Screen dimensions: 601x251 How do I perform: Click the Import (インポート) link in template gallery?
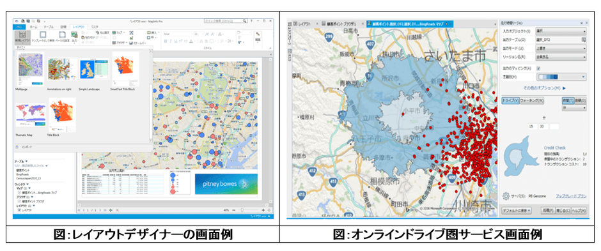26,146
